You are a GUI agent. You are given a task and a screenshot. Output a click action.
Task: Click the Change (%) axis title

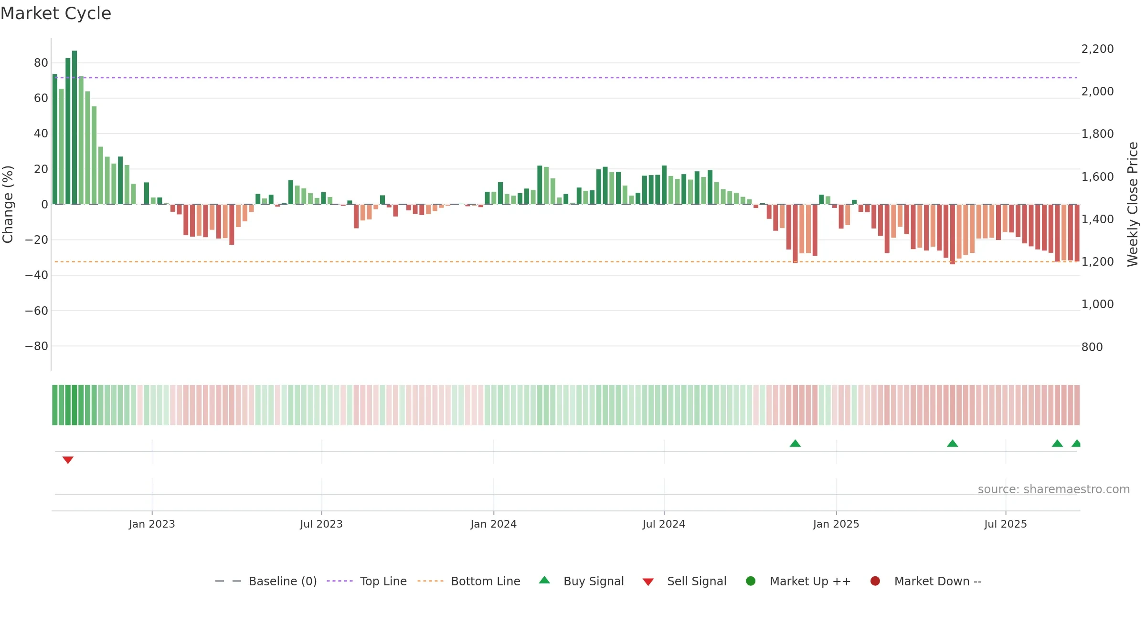(8, 204)
